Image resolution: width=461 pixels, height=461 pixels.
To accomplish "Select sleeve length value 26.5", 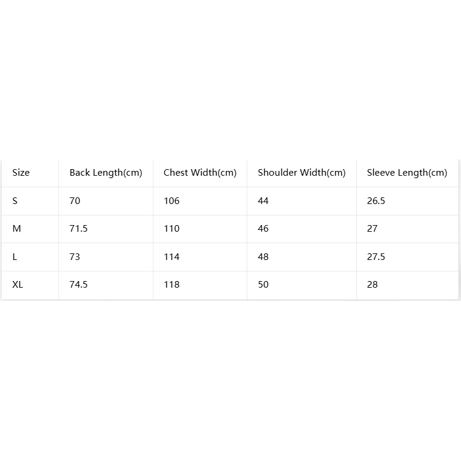I will (376, 201).
